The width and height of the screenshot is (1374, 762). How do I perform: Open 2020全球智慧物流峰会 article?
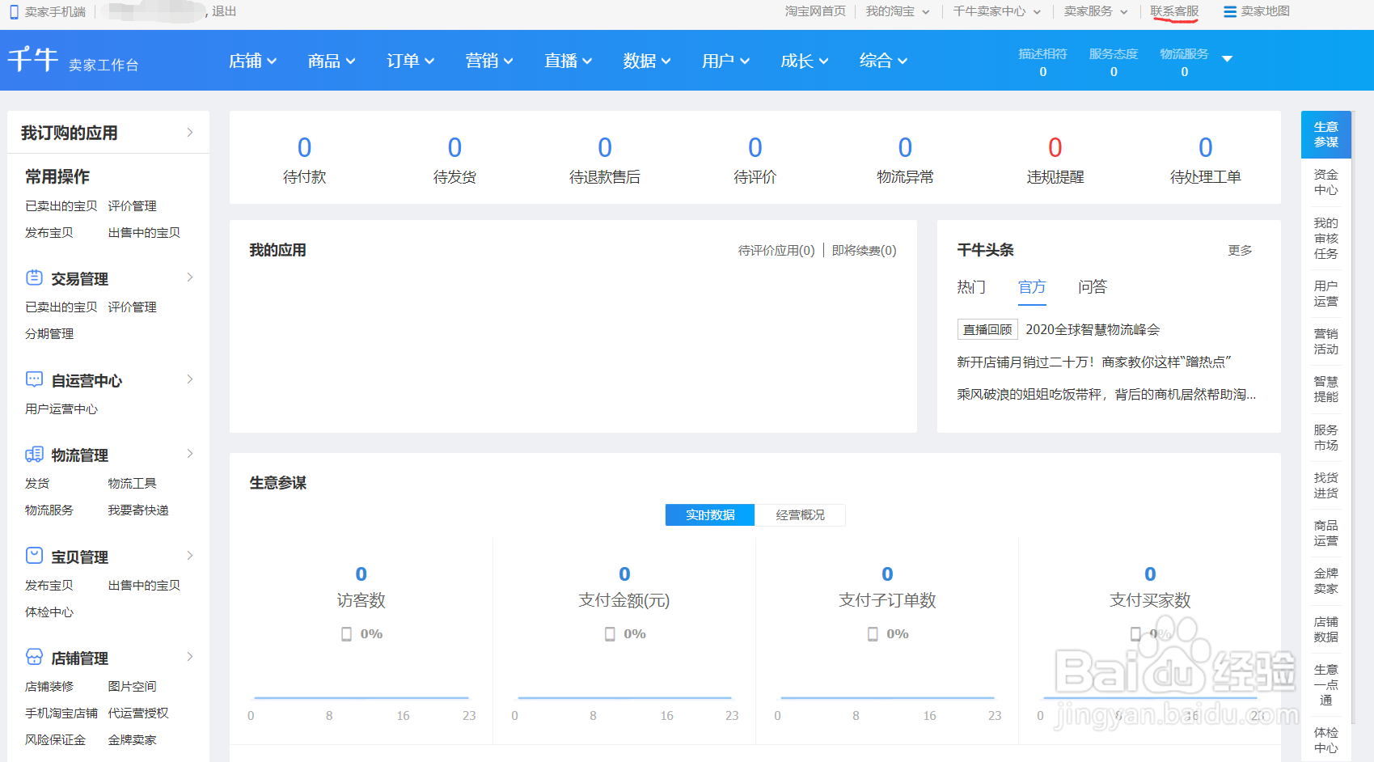1093,330
